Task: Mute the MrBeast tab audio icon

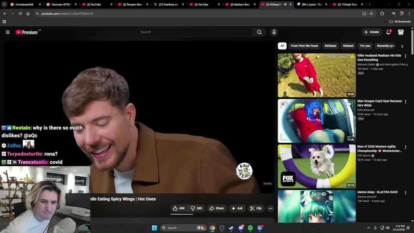Action: [x=285, y=5]
